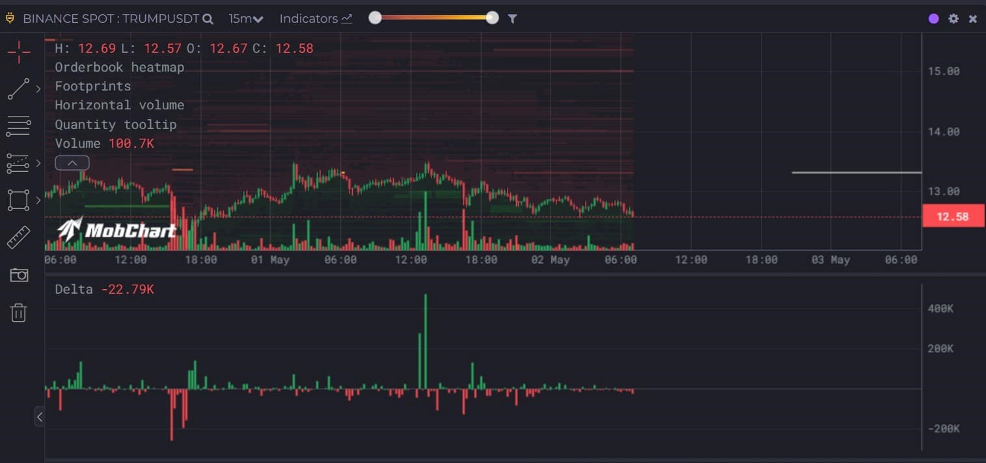Click the right handle of heatmap slider
Viewport: 986px width, 463px height.
click(x=492, y=18)
